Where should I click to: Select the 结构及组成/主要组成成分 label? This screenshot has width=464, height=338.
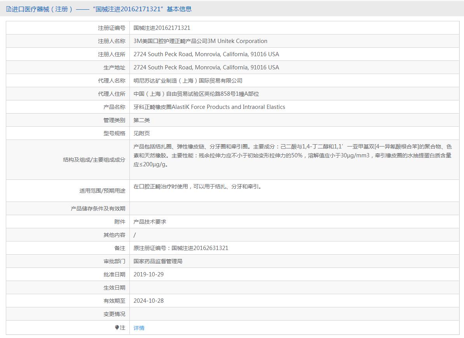[94, 160]
